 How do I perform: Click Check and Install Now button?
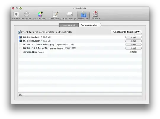point(126,32)
